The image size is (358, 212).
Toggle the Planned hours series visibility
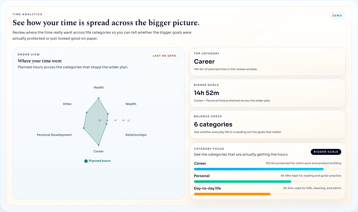97,161
